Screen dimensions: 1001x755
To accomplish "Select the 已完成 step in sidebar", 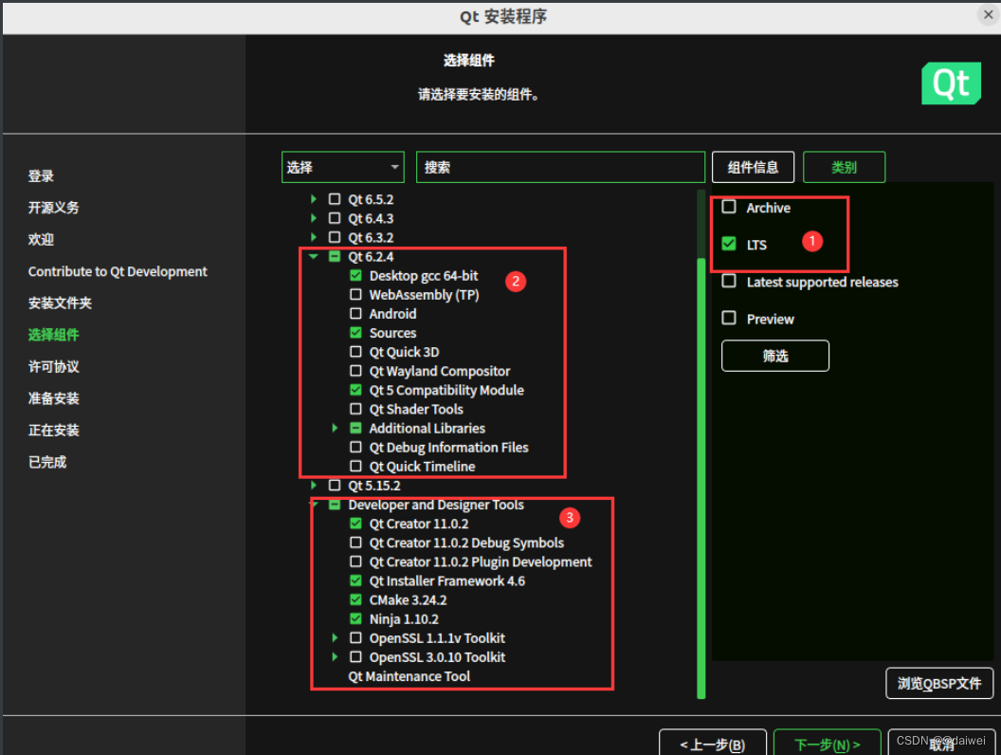I will pyautogui.click(x=47, y=462).
